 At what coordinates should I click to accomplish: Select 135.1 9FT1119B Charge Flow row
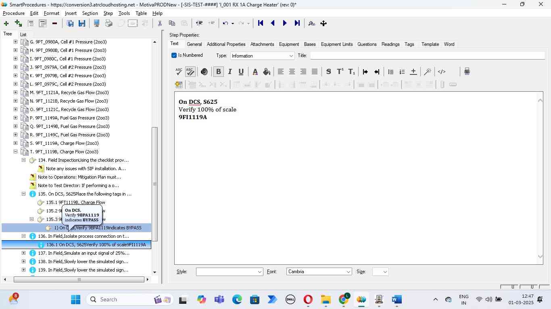click(75, 202)
